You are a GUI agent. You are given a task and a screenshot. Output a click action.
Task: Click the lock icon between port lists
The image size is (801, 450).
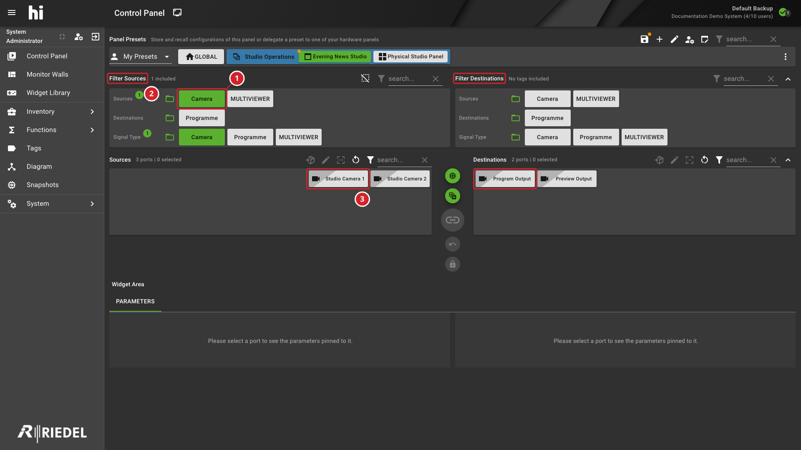pos(453,264)
